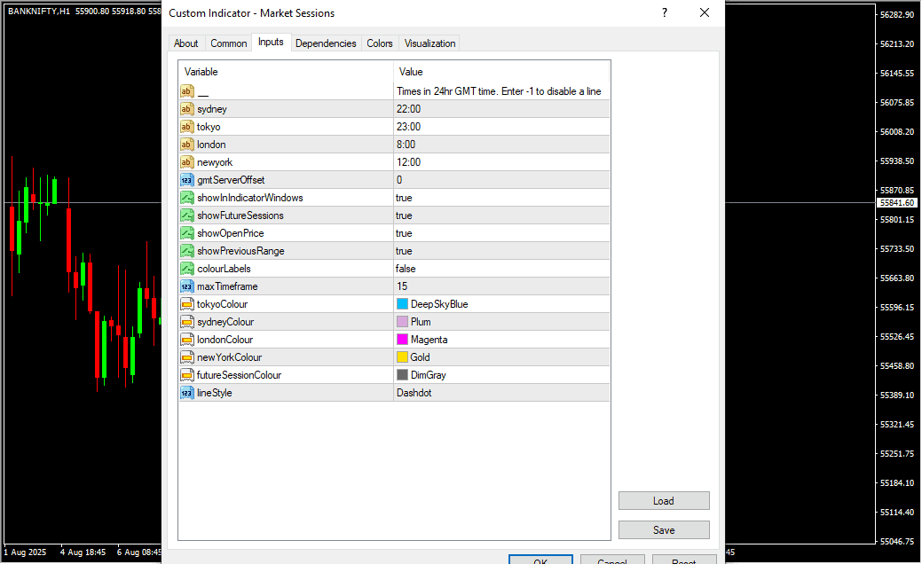The image size is (922, 564).
Task: Open the futureSessionColour DimGray dropdown
Action: coord(501,375)
